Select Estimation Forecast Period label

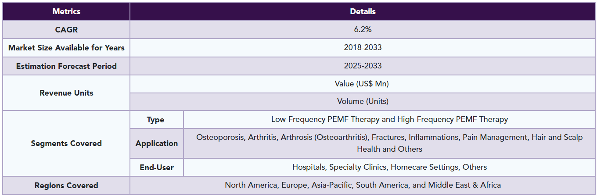click(x=66, y=66)
